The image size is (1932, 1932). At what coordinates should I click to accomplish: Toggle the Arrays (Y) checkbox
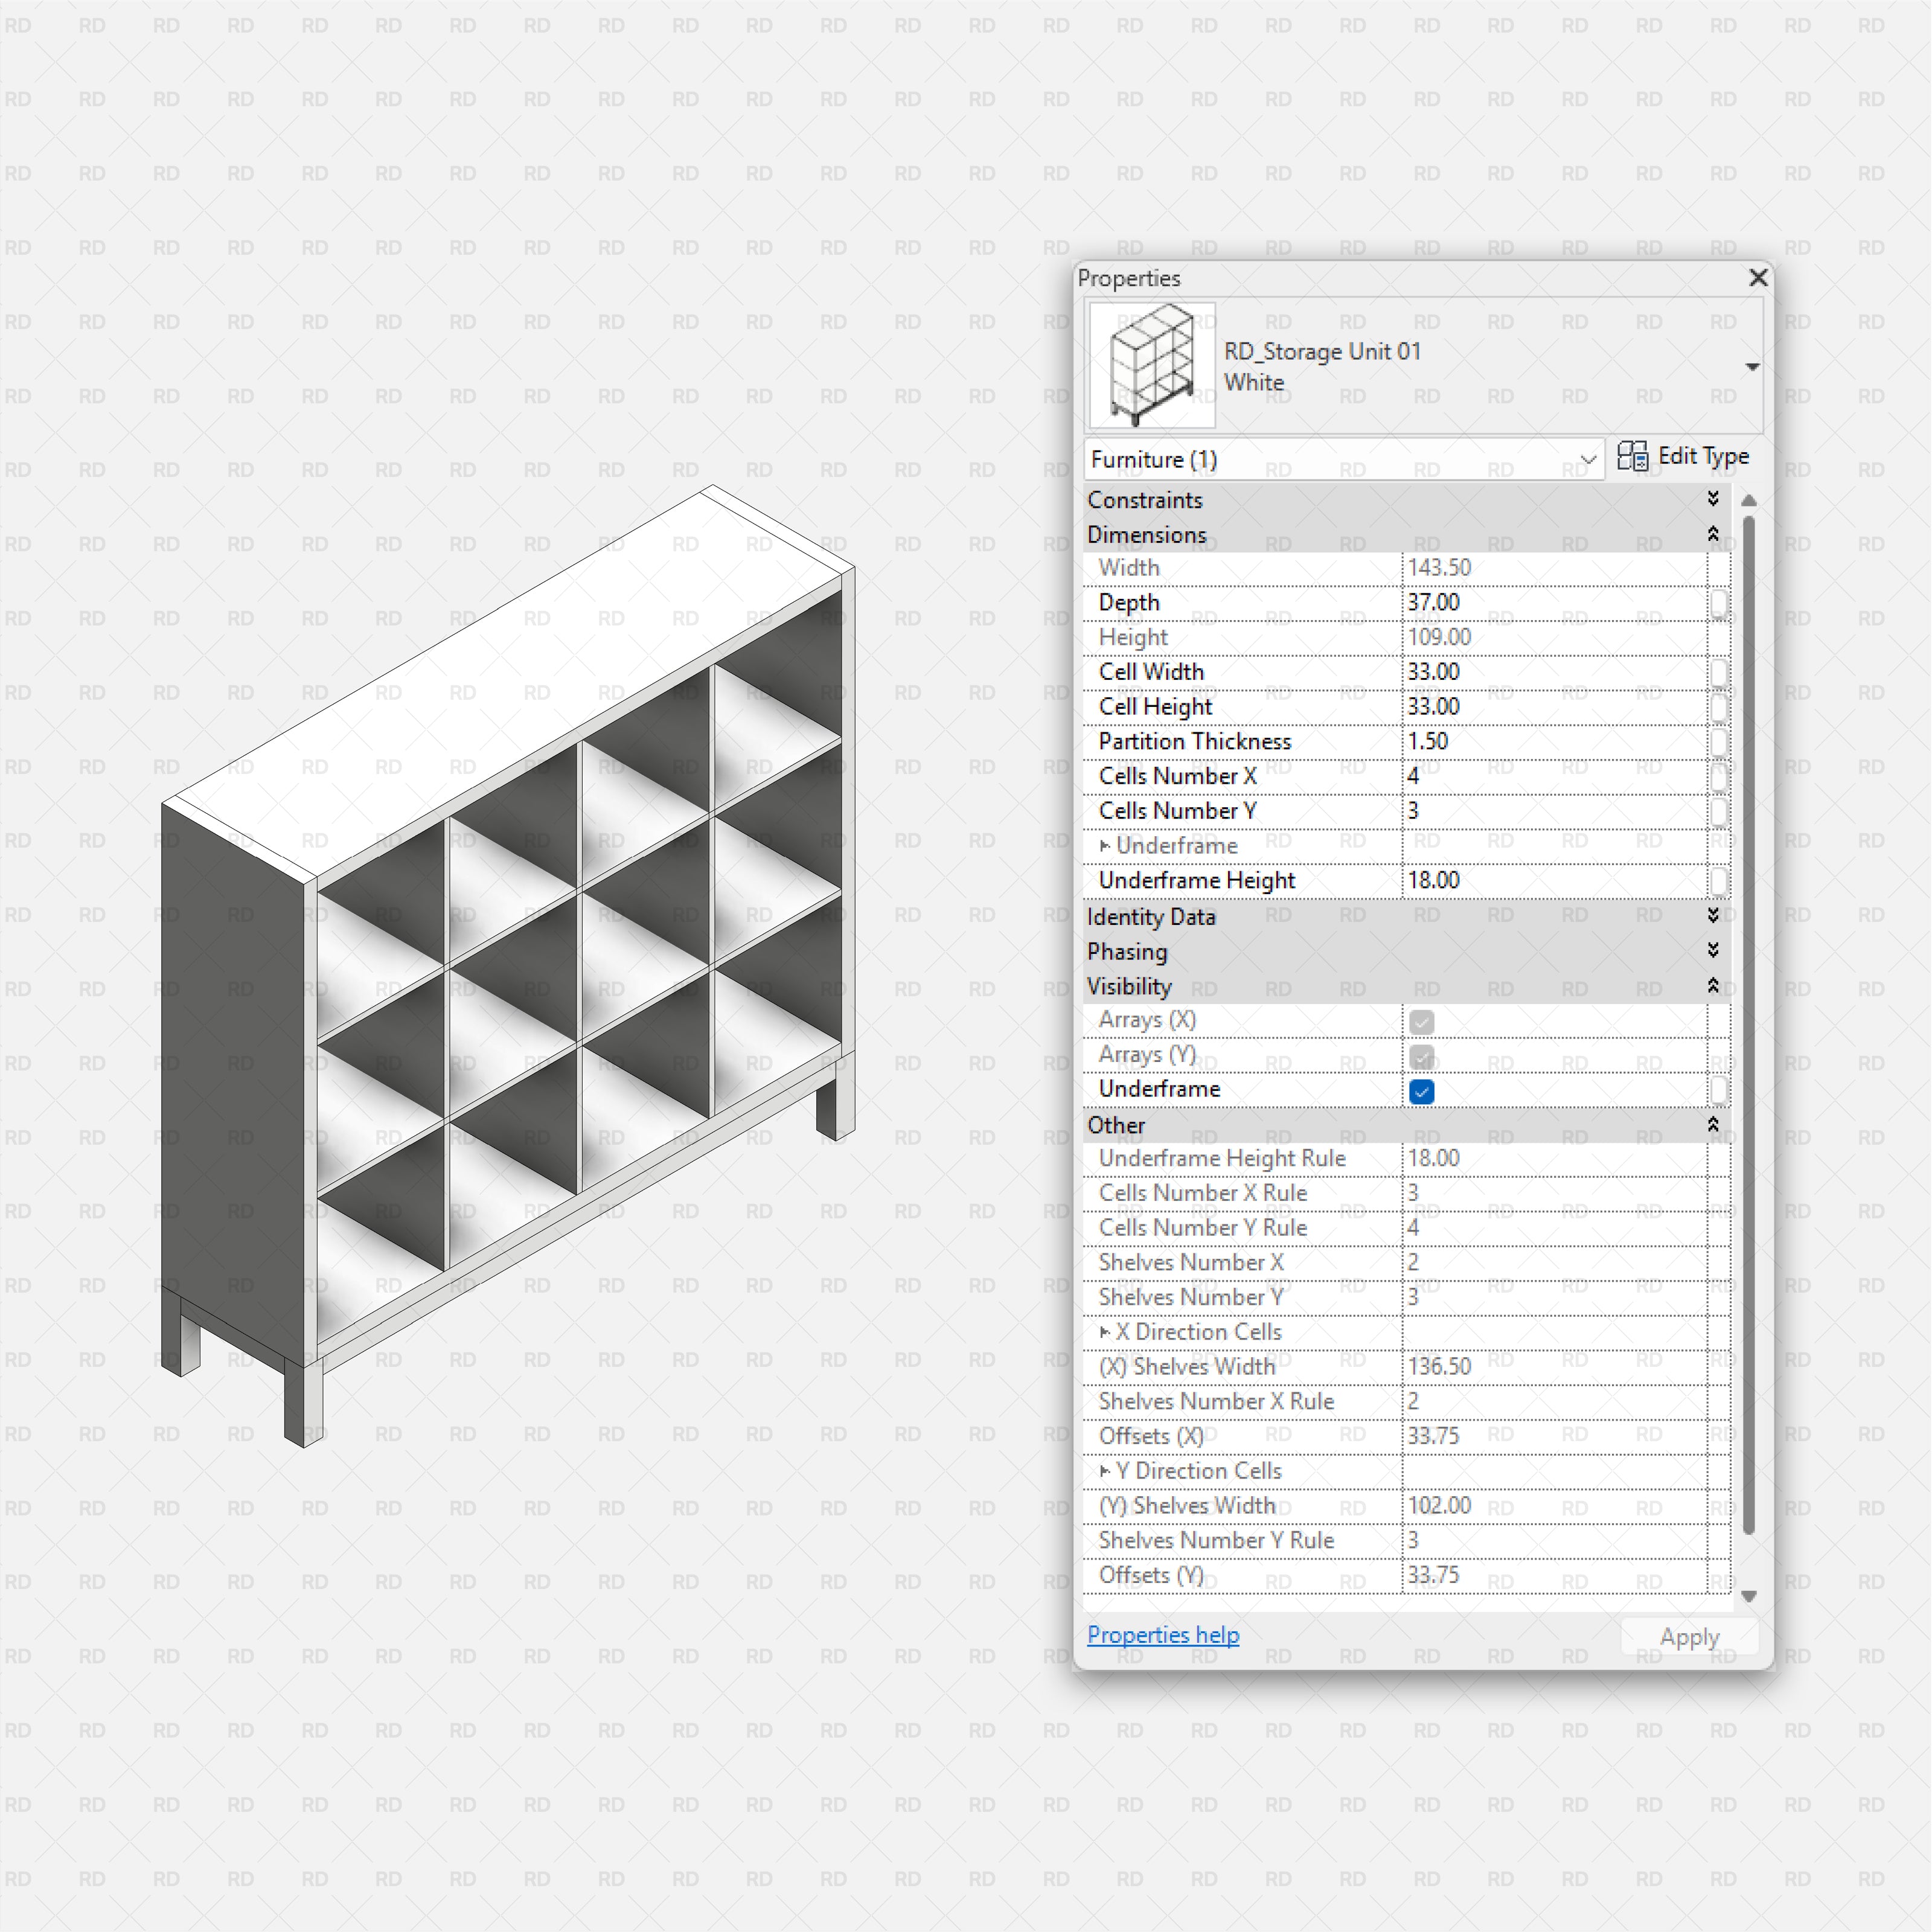(1421, 1056)
